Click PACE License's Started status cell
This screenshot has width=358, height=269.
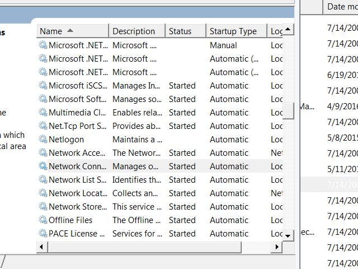[x=182, y=234]
